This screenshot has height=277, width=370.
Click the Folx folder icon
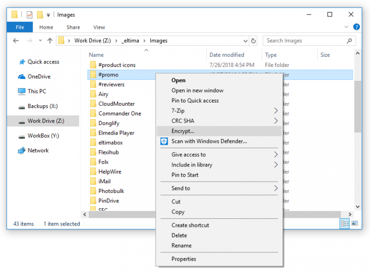click(x=93, y=162)
